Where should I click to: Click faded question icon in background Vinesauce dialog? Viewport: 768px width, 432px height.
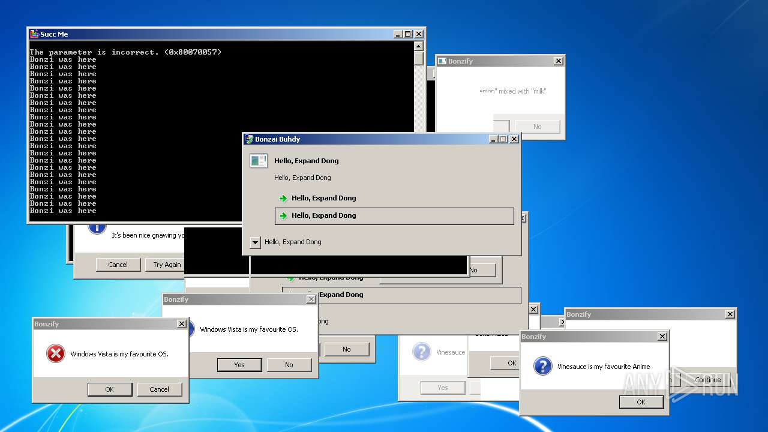(x=422, y=352)
